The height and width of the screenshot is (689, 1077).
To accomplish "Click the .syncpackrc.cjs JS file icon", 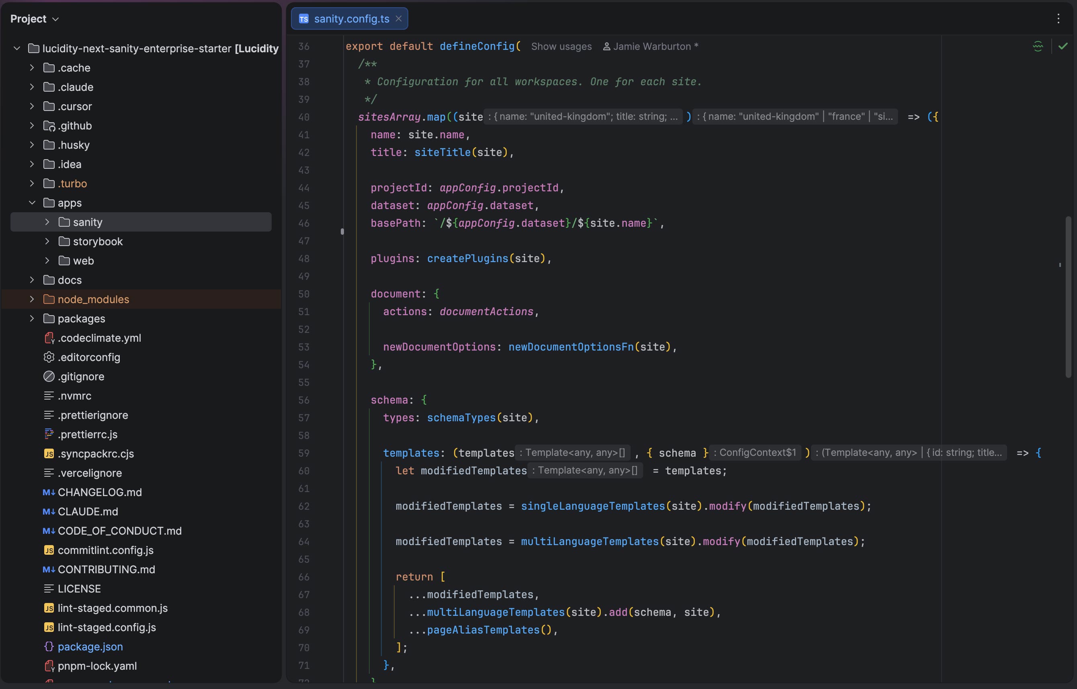I will 49,454.
